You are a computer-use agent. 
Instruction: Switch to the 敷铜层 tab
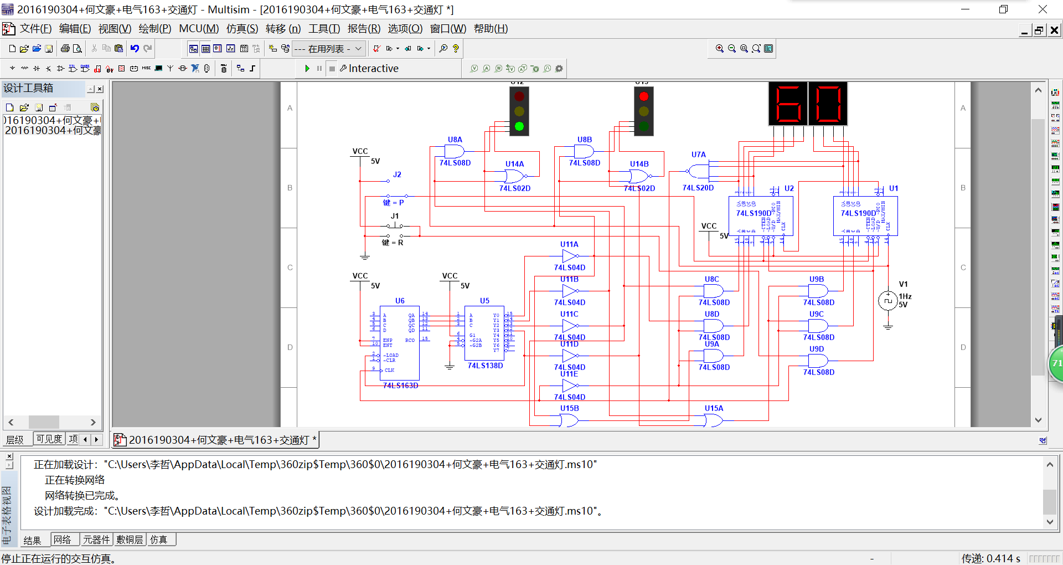[130, 540]
